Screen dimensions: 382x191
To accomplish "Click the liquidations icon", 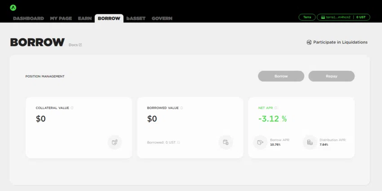I will tap(309, 42).
